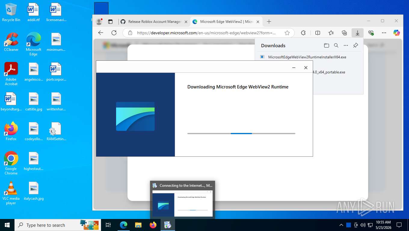Open MicrosoftEdgeWebView2RuntimeInstallerX64.exe download entry
The image size is (409, 231).
[307, 57]
